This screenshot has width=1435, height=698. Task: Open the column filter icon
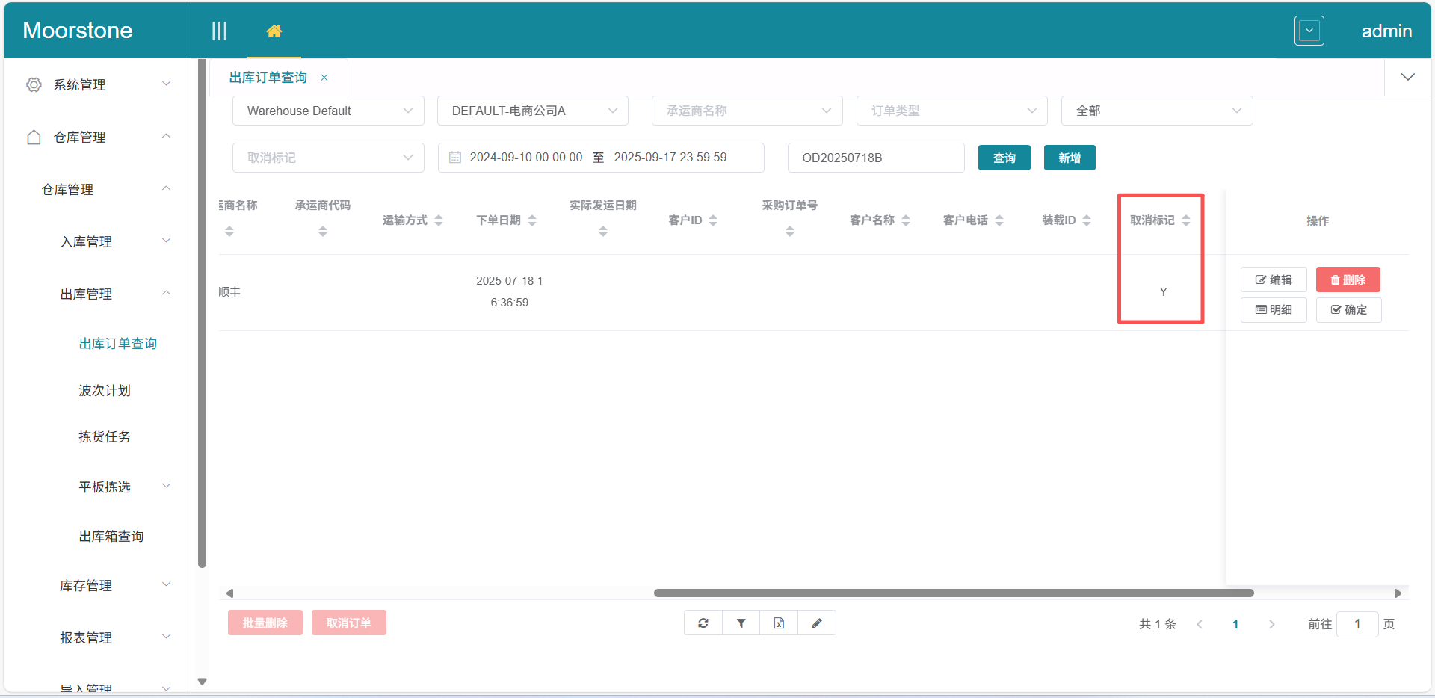[741, 622]
